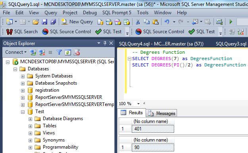248x153 pixels.
Task: Open the Query menu
Action: tap(51, 13)
